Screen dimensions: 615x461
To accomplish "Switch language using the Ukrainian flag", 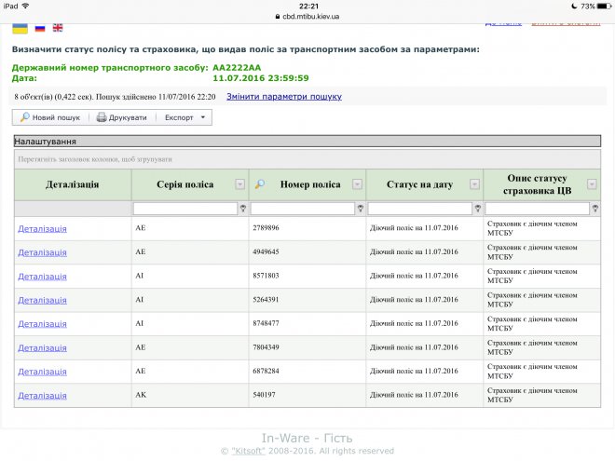I will (x=20, y=28).
